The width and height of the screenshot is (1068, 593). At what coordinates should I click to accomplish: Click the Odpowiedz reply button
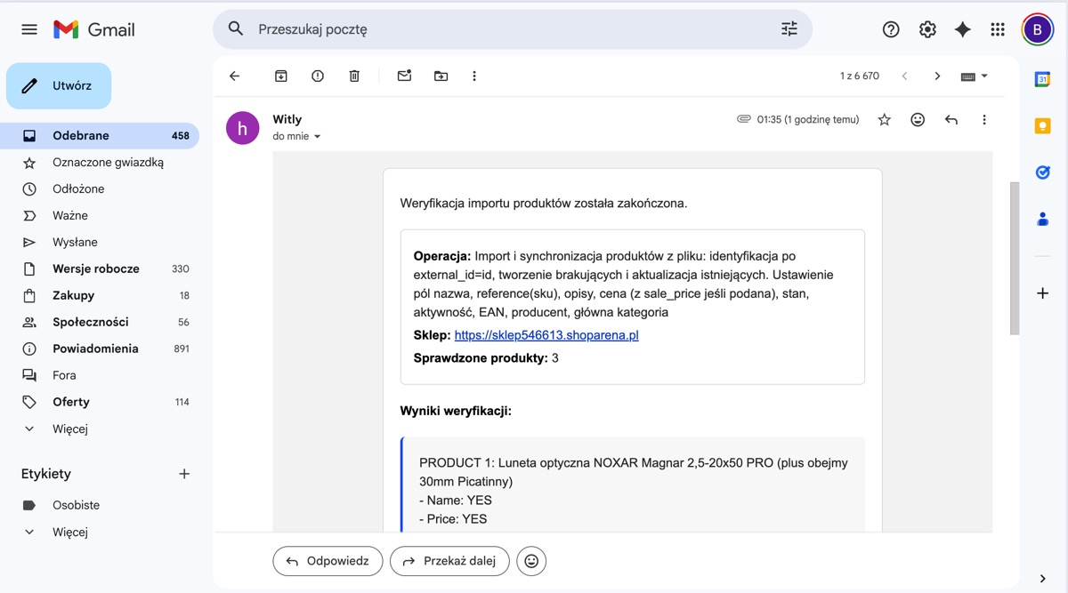(x=328, y=561)
